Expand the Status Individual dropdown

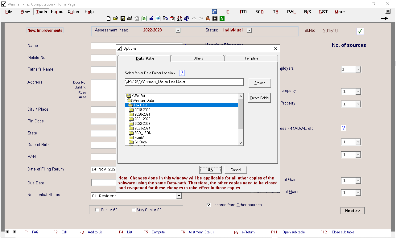coord(249,30)
